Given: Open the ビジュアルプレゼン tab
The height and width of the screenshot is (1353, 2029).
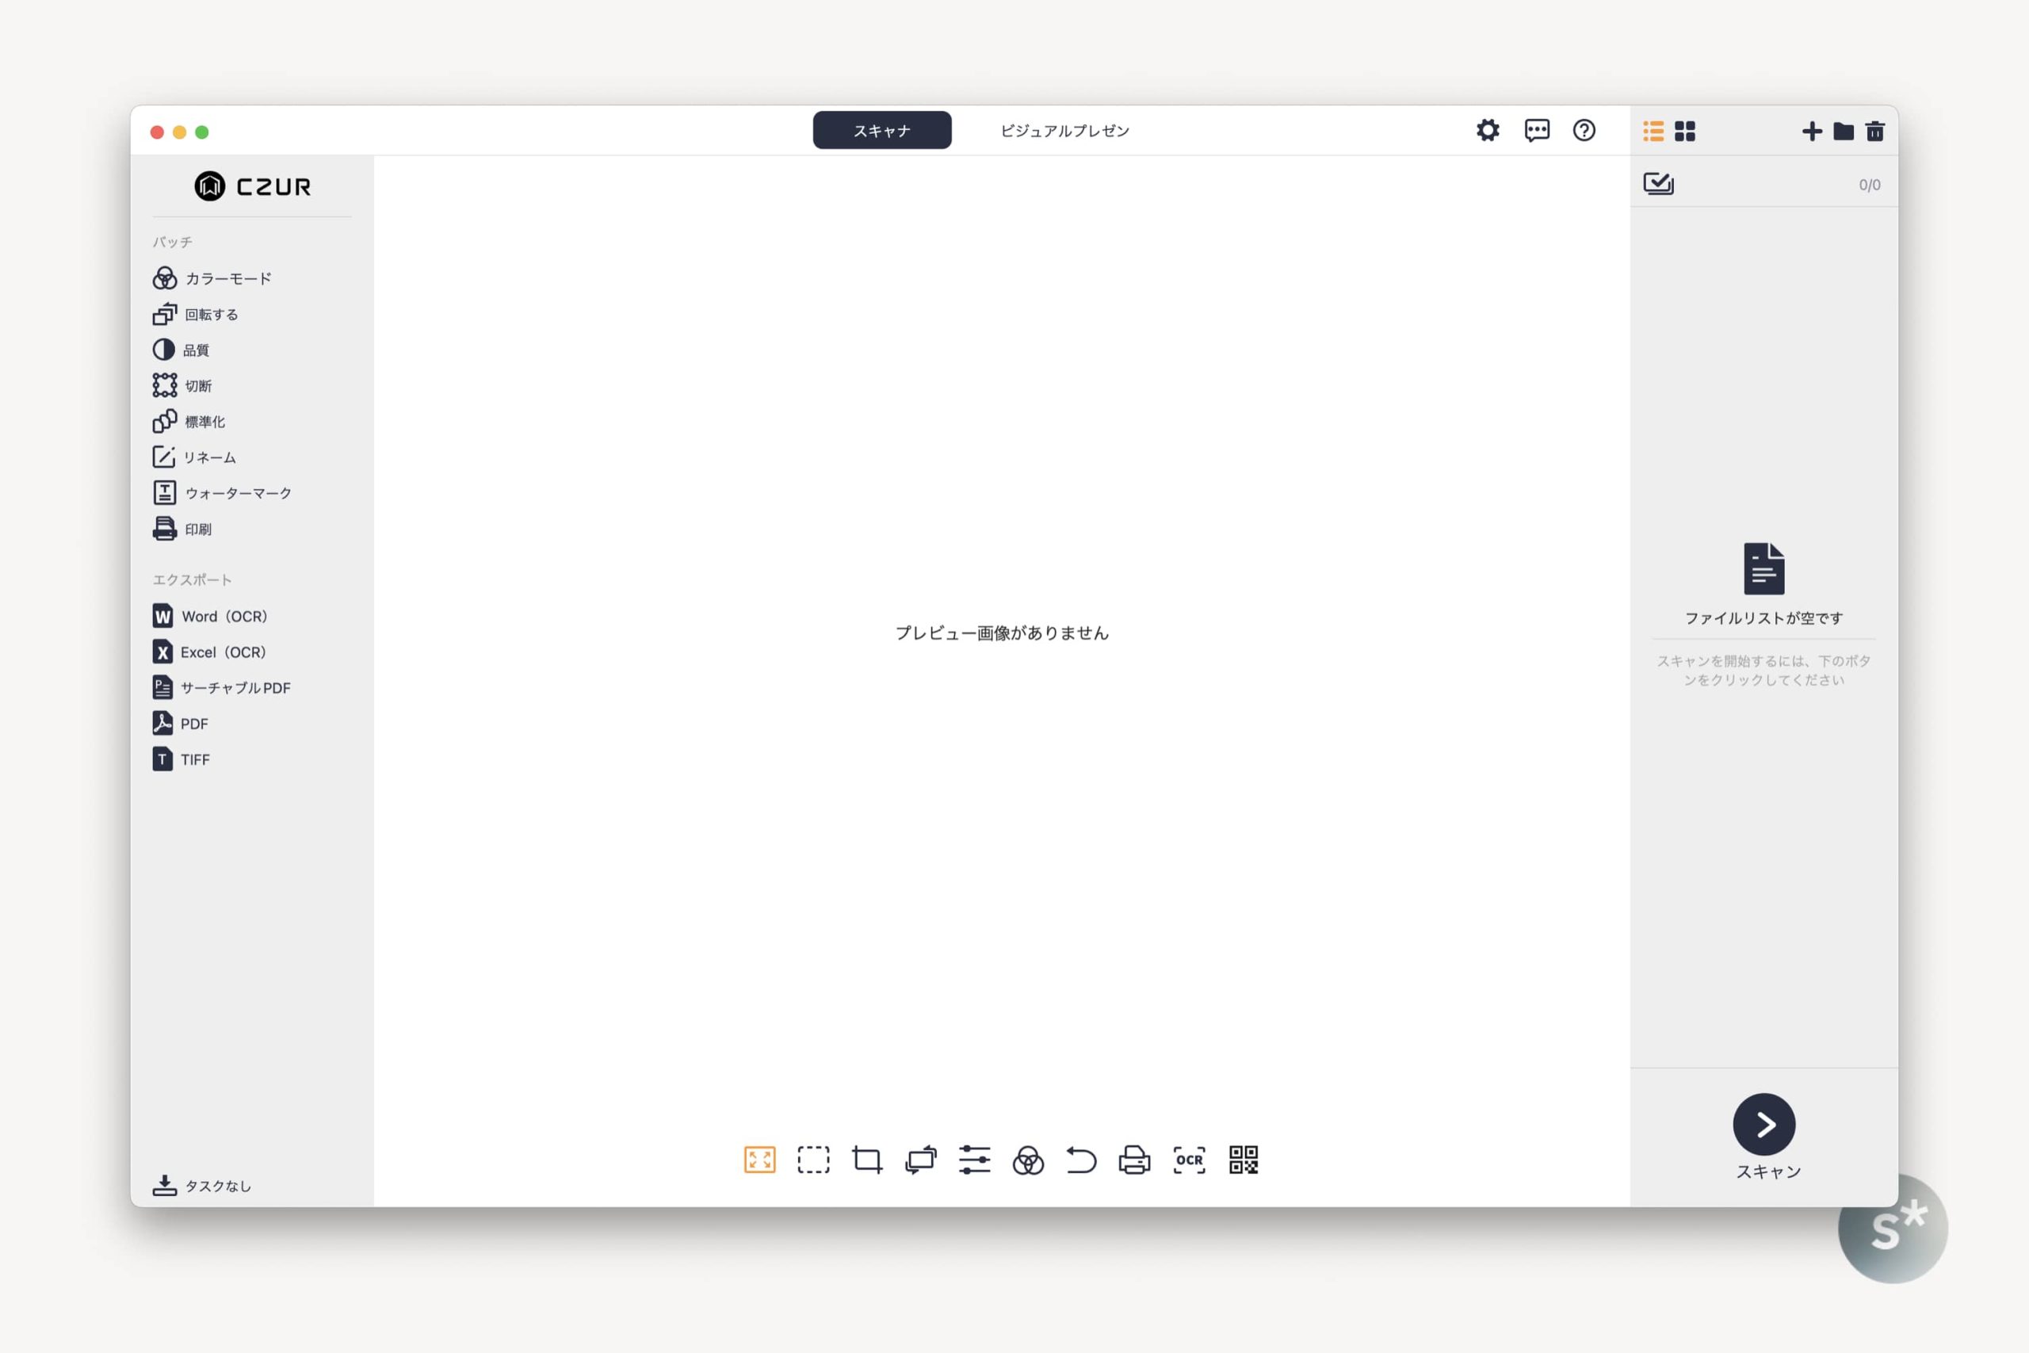Looking at the screenshot, I should point(1064,130).
